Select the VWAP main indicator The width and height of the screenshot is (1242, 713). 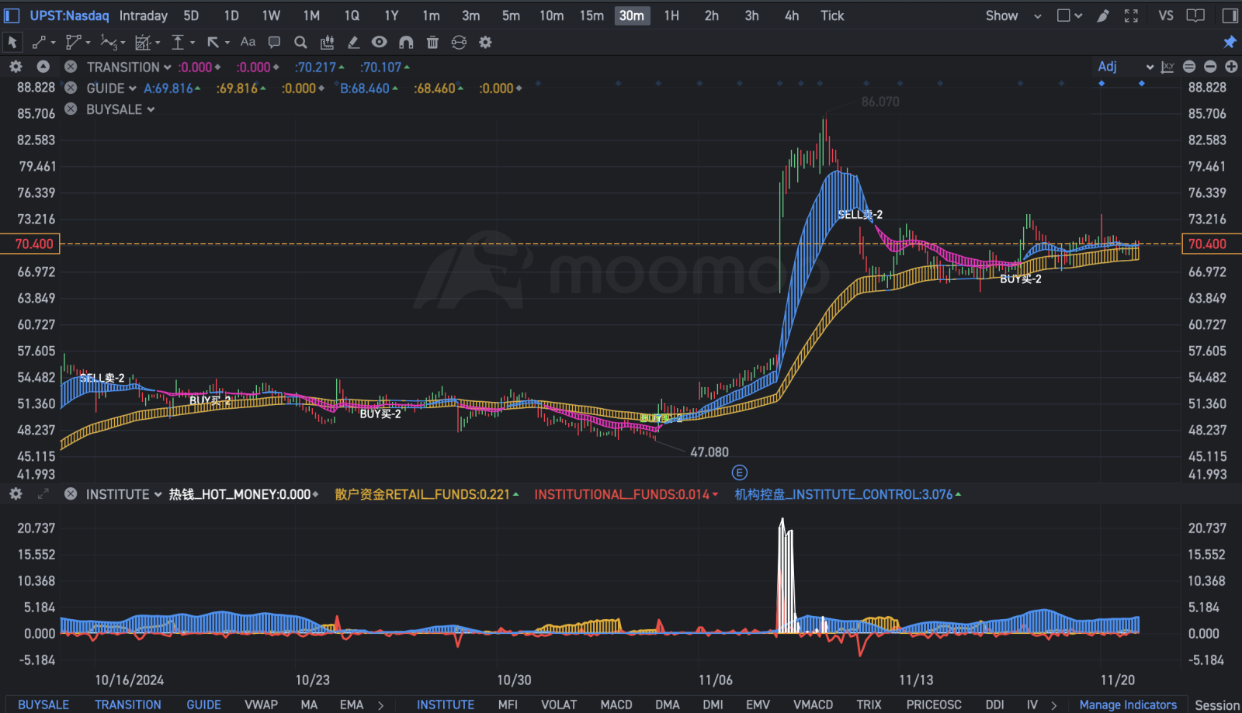pos(261,704)
